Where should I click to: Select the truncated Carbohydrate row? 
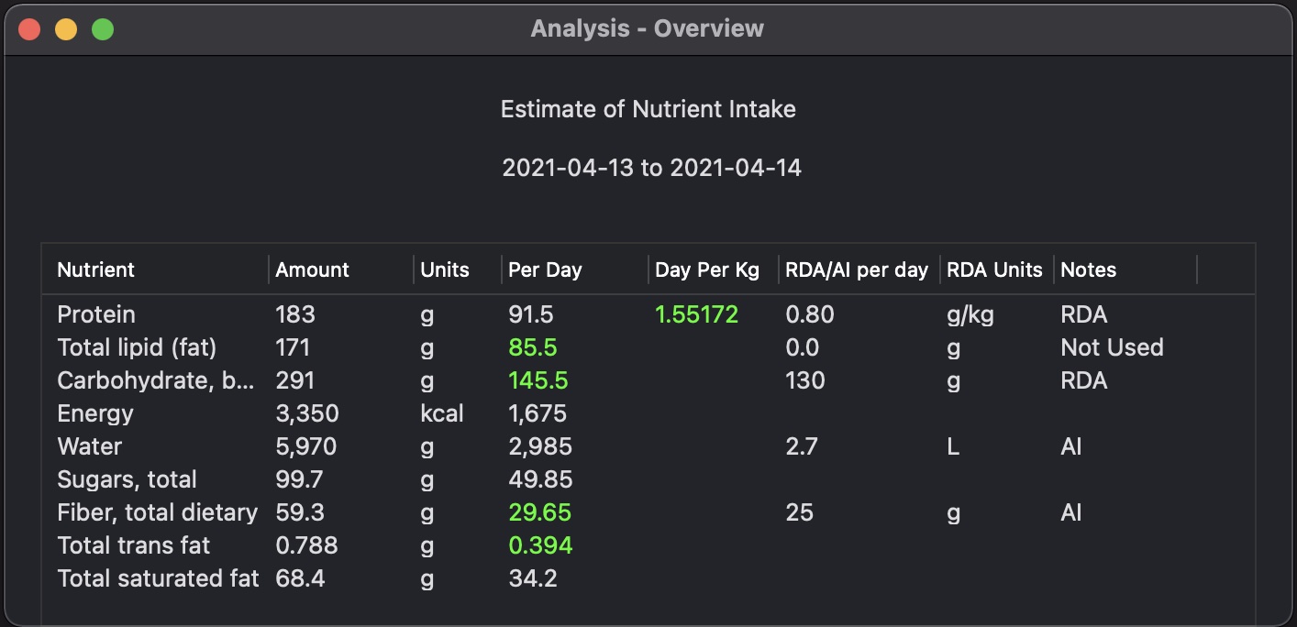[156, 380]
